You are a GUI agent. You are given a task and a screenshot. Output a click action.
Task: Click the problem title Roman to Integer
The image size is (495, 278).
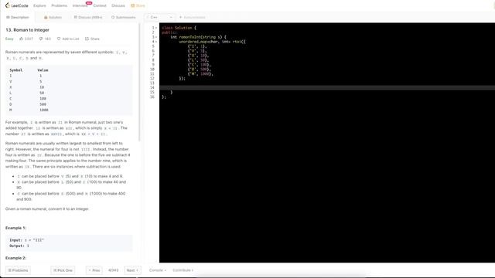[28, 30]
